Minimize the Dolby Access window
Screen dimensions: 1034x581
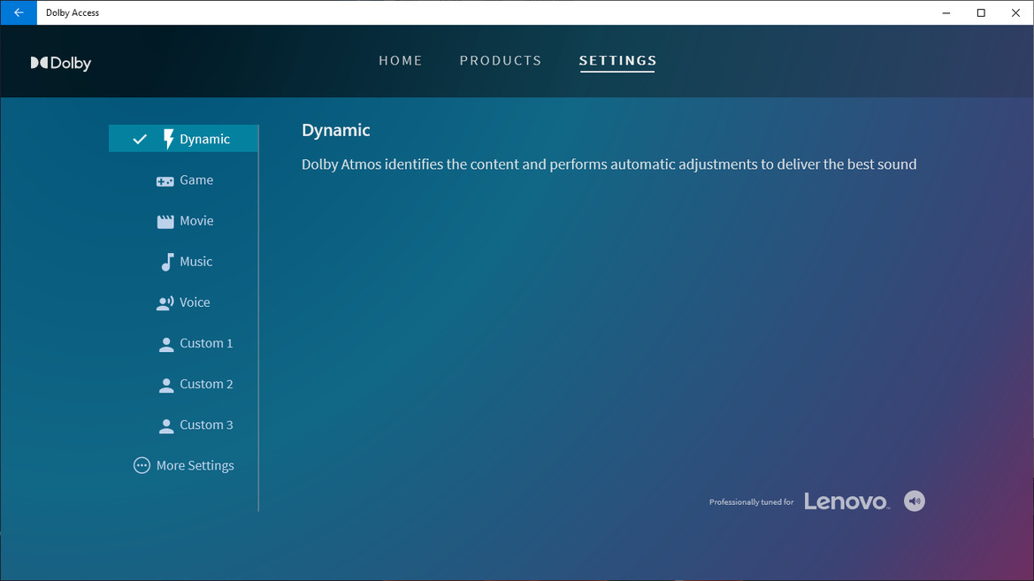[946, 12]
